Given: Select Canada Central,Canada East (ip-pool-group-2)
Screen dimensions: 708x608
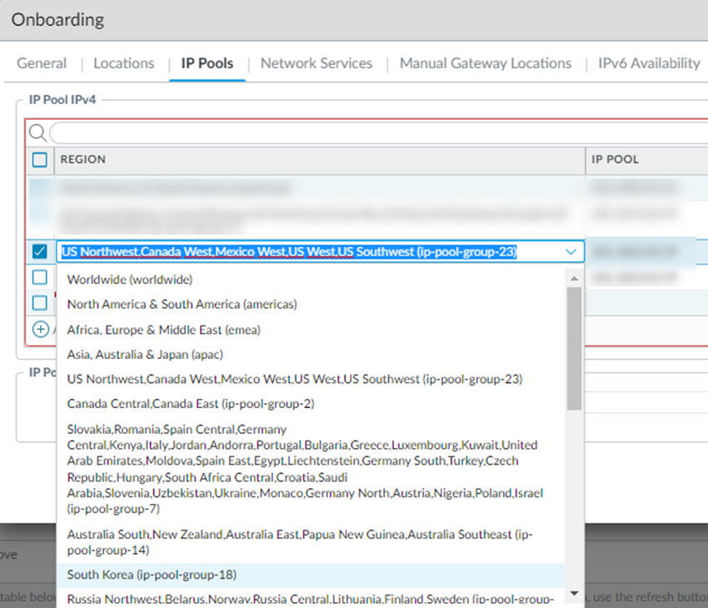Looking at the screenshot, I should coord(190,404).
